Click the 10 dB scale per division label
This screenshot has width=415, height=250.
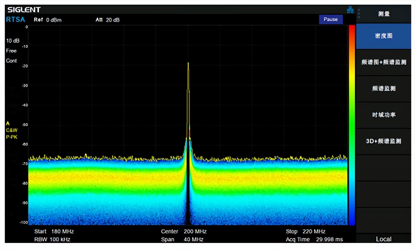point(13,41)
